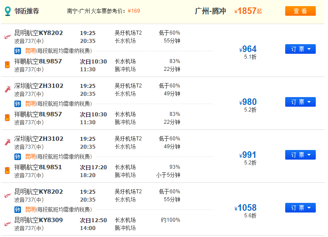This screenshot has width=328, height=237.
Task: Click the 5.6折 discount label
Action: point(250,216)
